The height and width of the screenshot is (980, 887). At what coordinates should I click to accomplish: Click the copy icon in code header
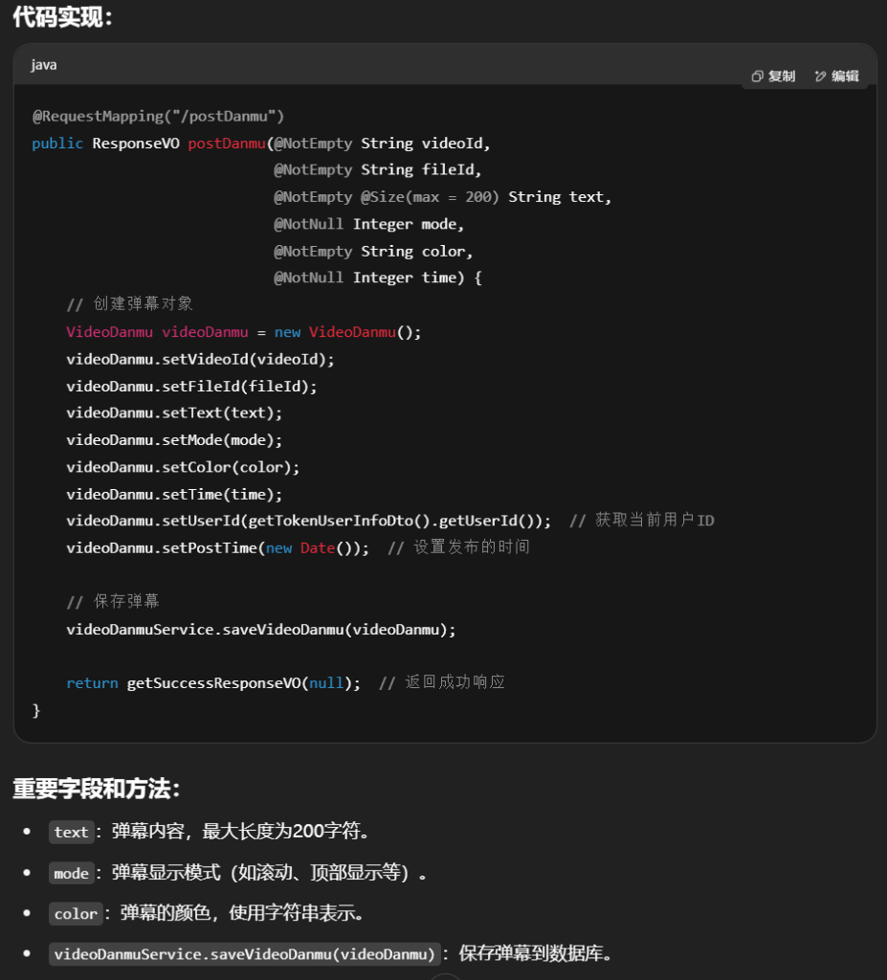[757, 77]
